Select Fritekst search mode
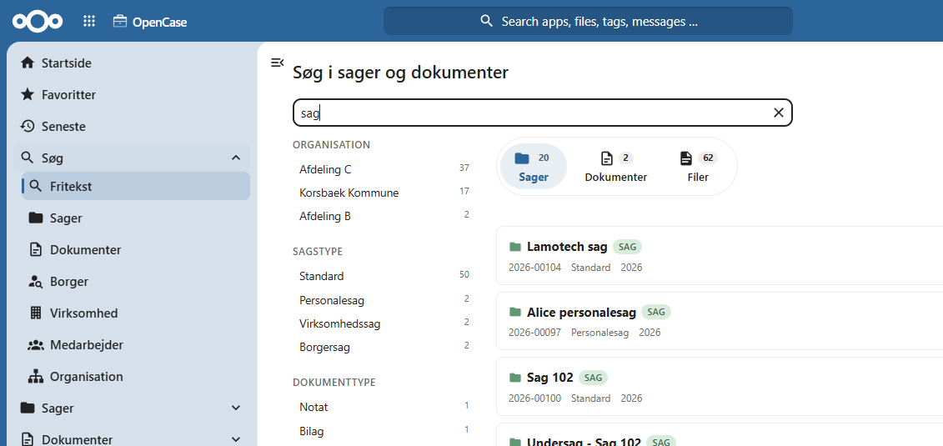 136,186
